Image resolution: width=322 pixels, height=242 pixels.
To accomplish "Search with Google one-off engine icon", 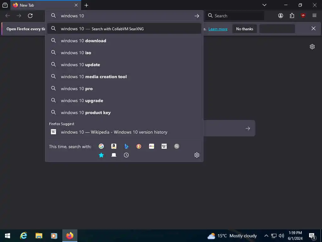I will click(x=101, y=146).
